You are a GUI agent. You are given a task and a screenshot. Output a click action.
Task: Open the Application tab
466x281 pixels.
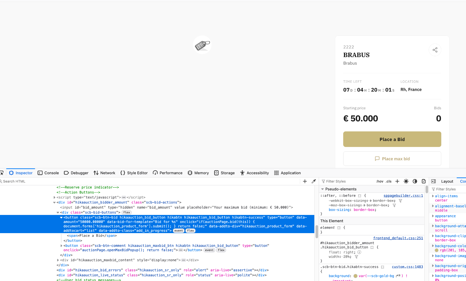(287, 173)
